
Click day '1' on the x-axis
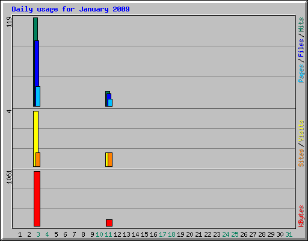[20, 234]
